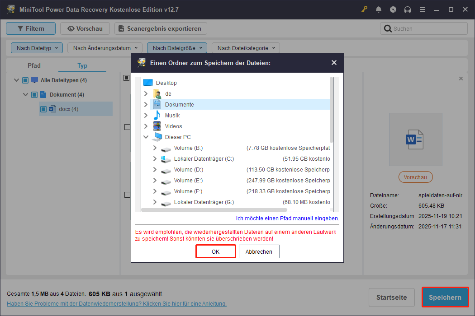Click the Volume (E:) drive icon
475x316 pixels.
coord(166,181)
